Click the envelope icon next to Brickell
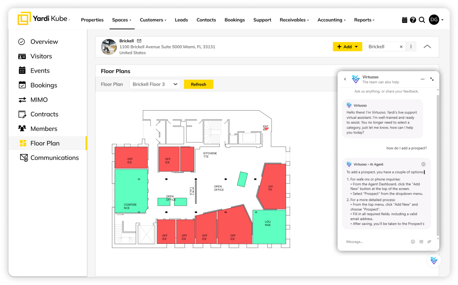This screenshot has height=285, width=458. pyautogui.click(x=139, y=41)
